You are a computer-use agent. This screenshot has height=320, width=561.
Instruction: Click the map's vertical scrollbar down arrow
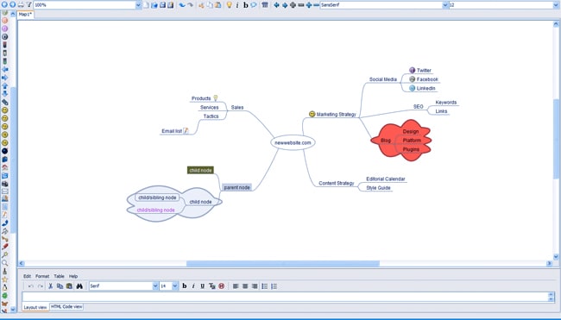point(556,256)
